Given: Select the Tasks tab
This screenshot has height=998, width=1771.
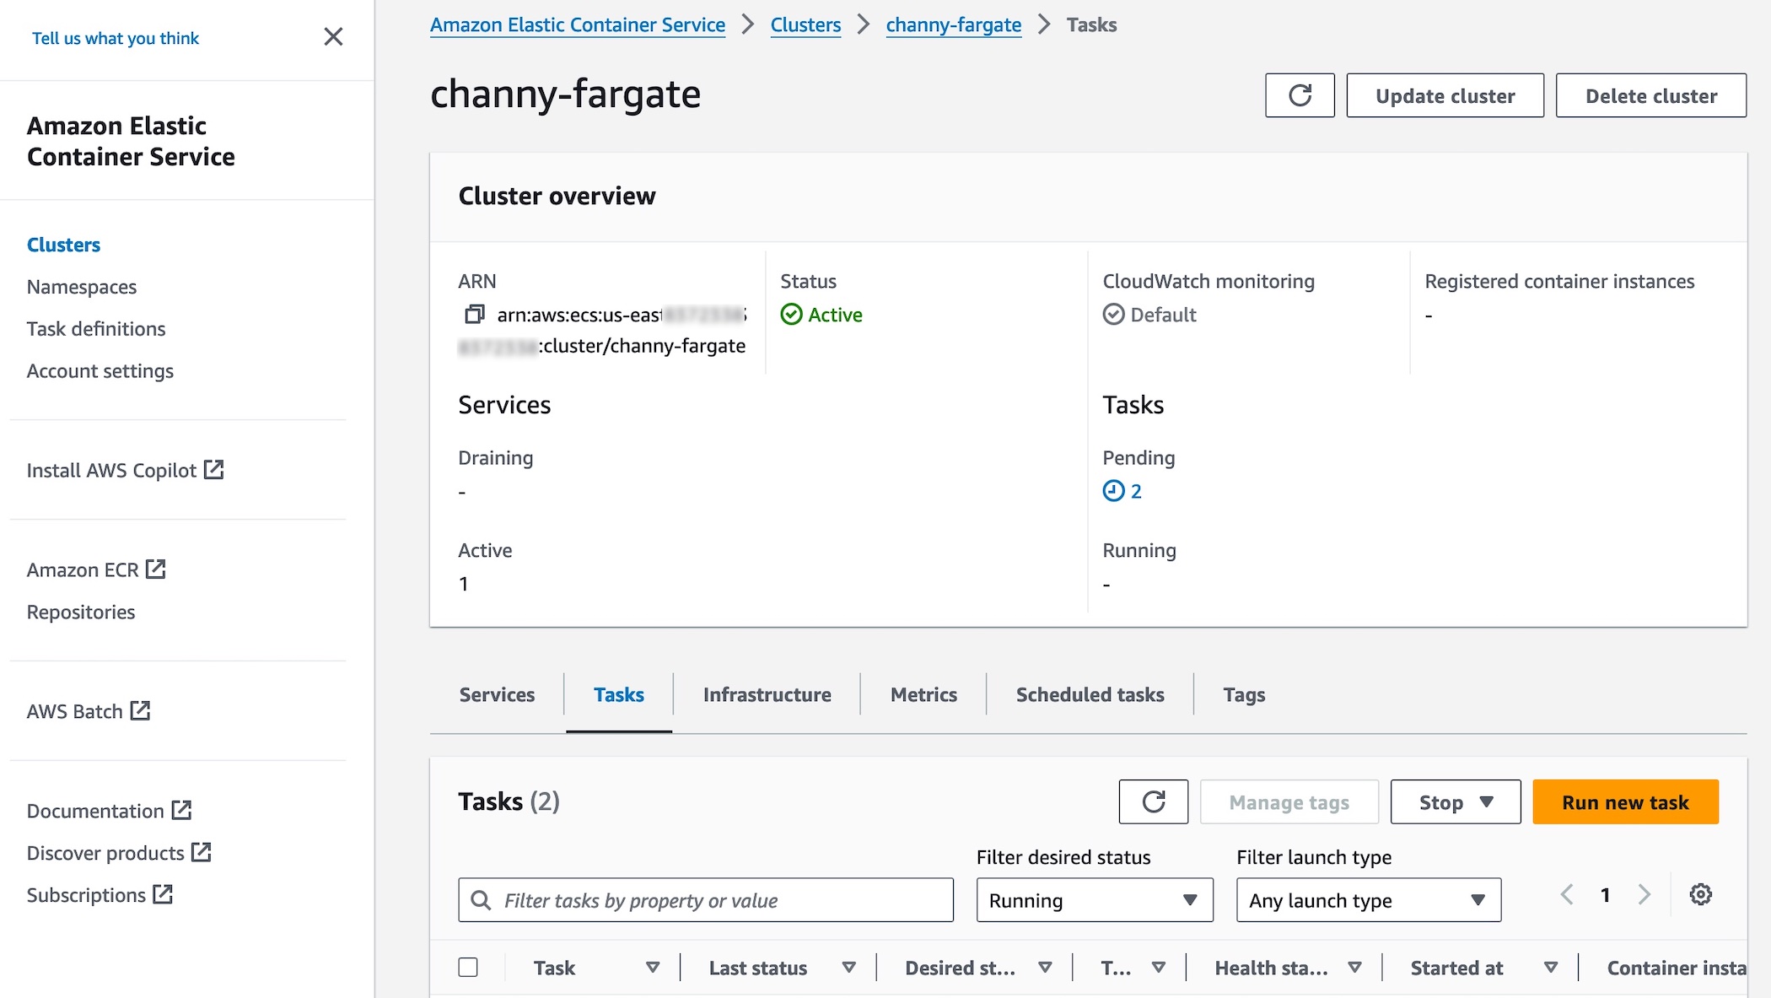Looking at the screenshot, I should [619, 694].
